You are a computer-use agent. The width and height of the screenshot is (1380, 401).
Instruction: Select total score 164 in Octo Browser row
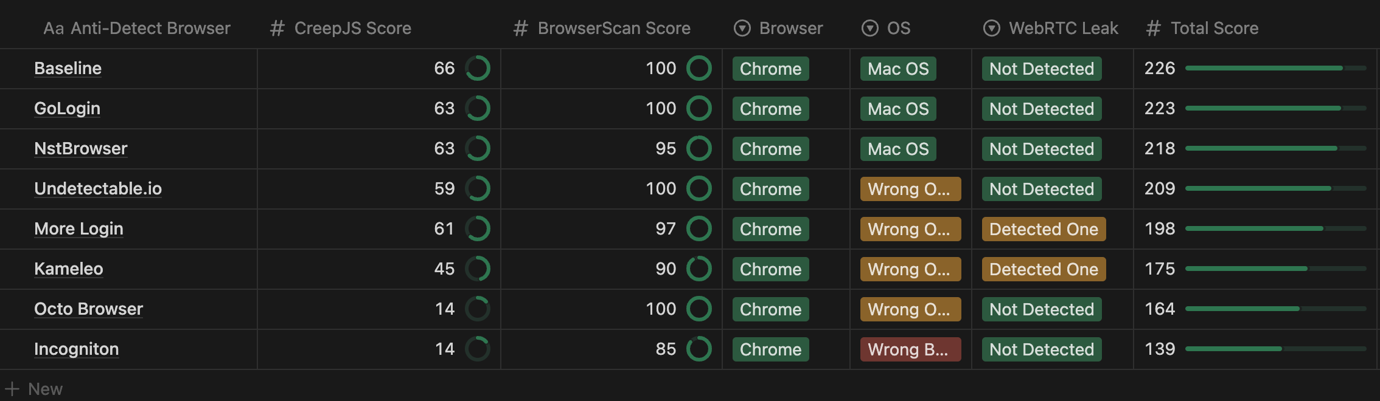point(1160,309)
